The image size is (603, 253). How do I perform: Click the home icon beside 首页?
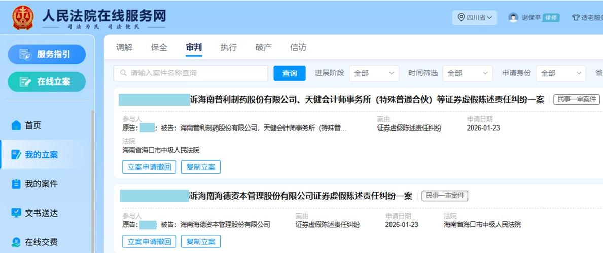[x=16, y=125]
